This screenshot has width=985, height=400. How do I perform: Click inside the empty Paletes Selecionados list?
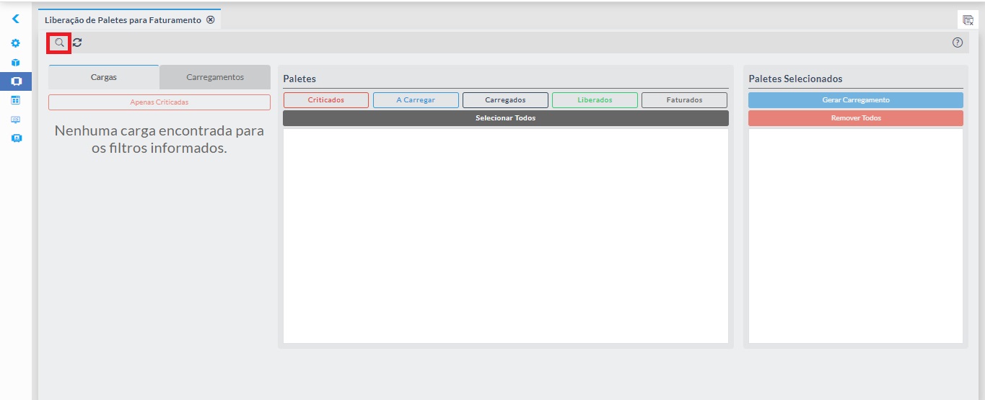[x=856, y=236]
